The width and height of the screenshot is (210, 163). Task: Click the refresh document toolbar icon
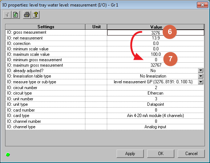(x=16, y=15)
